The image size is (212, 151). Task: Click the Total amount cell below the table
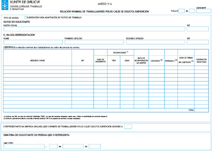click(x=202, y=110)
